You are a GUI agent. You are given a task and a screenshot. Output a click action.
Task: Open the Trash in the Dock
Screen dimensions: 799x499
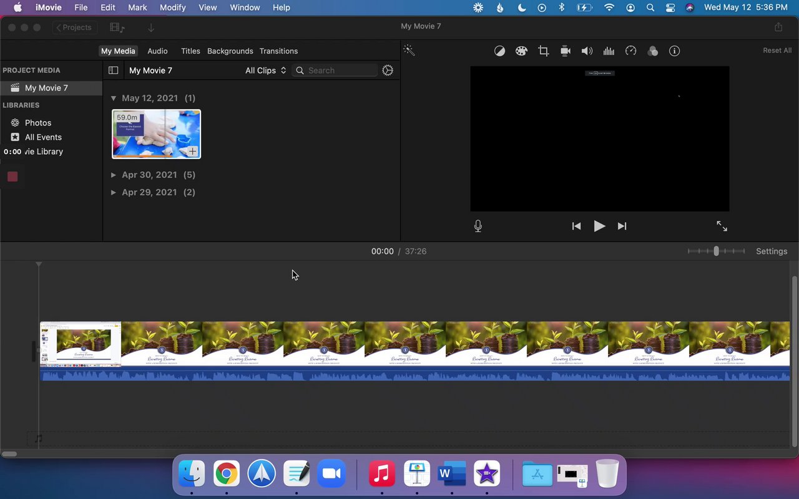[607, 474]
